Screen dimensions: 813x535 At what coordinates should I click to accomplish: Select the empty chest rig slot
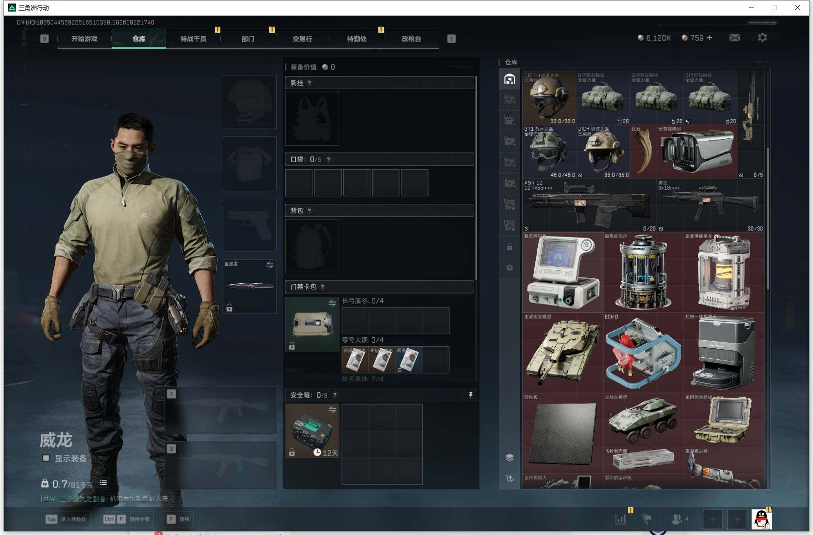[x=312, y=119]
